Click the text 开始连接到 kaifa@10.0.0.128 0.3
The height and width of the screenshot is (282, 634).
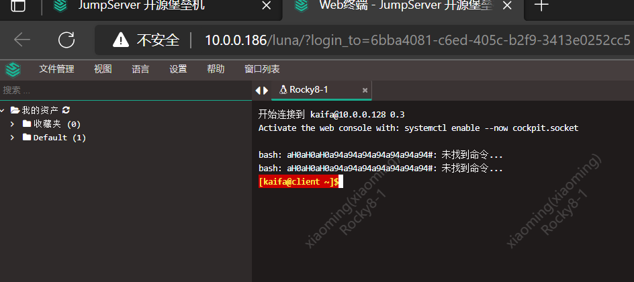pyautogui.click(x=332, y=115)
